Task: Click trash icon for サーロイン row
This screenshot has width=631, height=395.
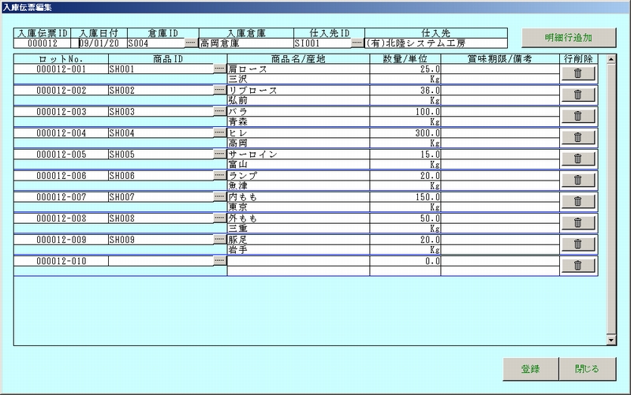Action: tap(578, 158)
